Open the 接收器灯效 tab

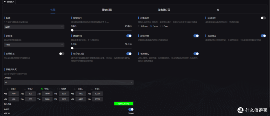point(164,10)
